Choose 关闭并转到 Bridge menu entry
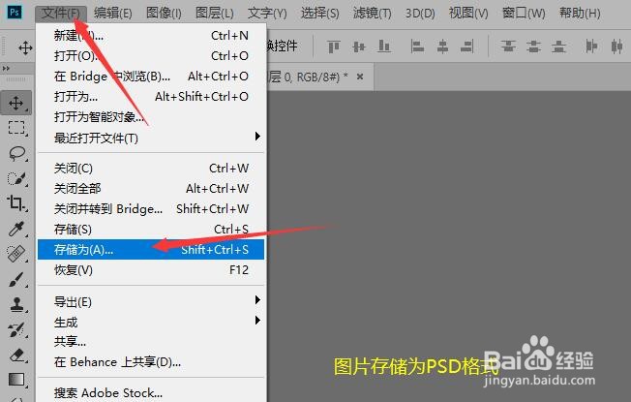631x402 pixels. 151,208
